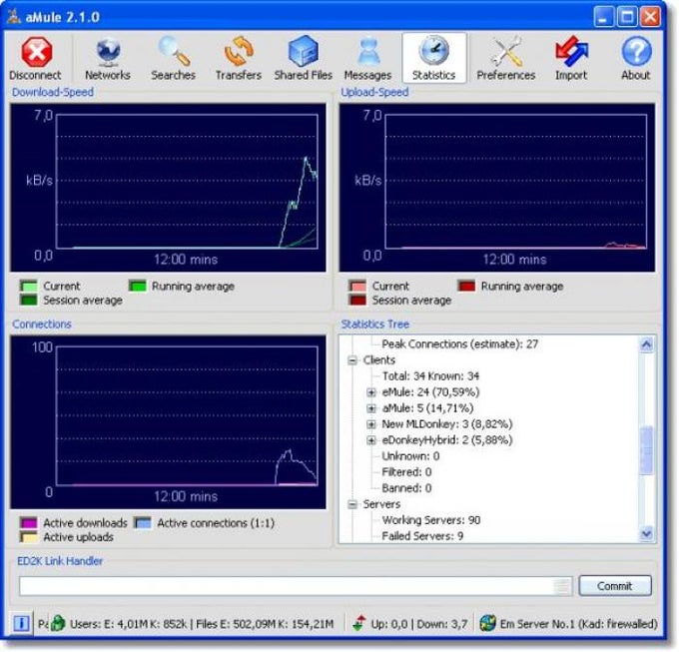Image resolution: width=679 pixels, height=652 pixels.
Task: Click the aMule title bar icon
Action: (x=14, y=16)
